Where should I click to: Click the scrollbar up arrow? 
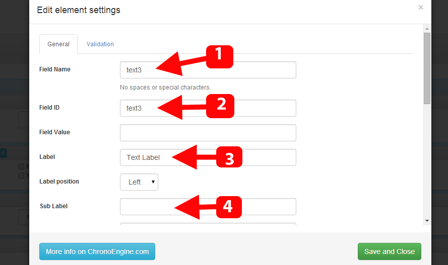(427, 29)
